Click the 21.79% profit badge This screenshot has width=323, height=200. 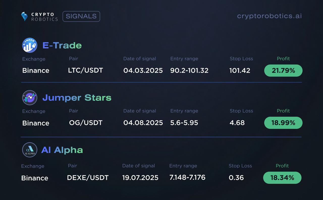tap(283, 70)
